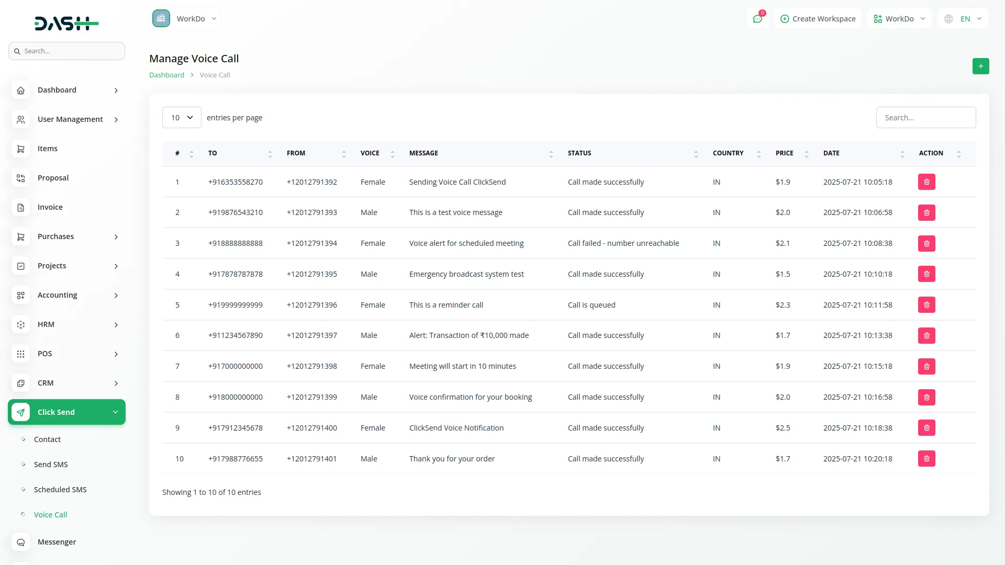Delete the queued reminder call row
Screen dimensions: 1005x565
(926, 305)
